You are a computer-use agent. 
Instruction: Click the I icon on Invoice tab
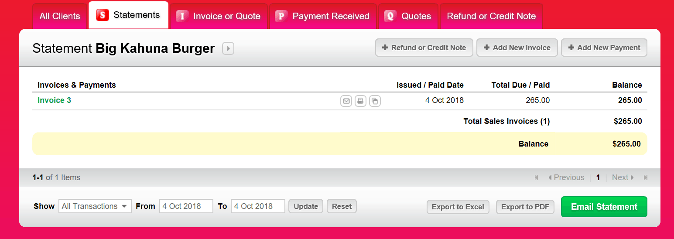click(182, 16)
